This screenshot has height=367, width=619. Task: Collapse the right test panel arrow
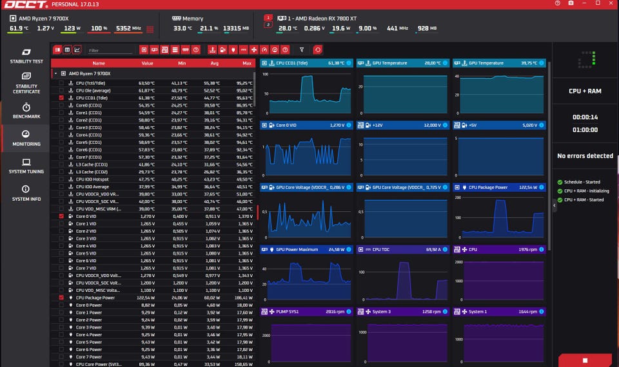[x=555, y=205]
